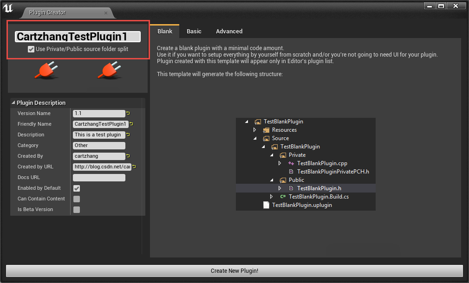Switch to the Advanced template tab

point(229,32)
